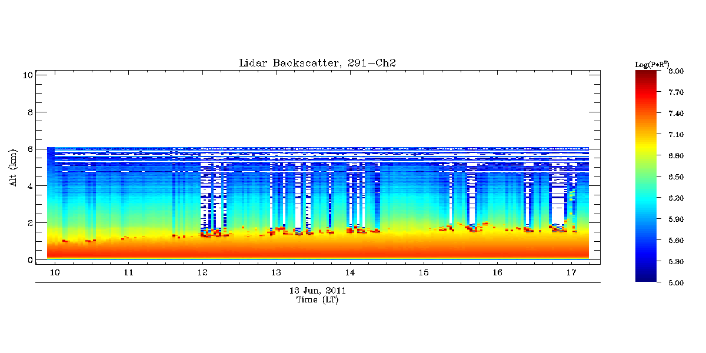Click the colorbar value 6.20
The width and height of the screenshot is (706, 353).
coord(676,198)
